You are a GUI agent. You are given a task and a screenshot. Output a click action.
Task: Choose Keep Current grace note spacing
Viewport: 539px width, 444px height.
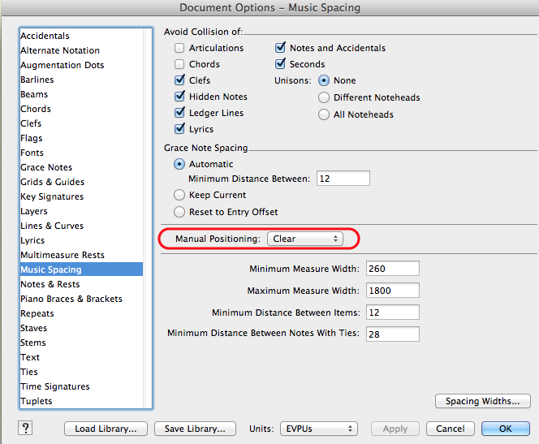click(x=179, y=196)
